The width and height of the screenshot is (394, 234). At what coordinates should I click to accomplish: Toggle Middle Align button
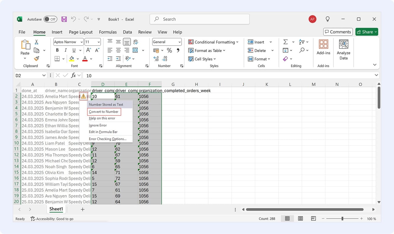coord(119,42)
